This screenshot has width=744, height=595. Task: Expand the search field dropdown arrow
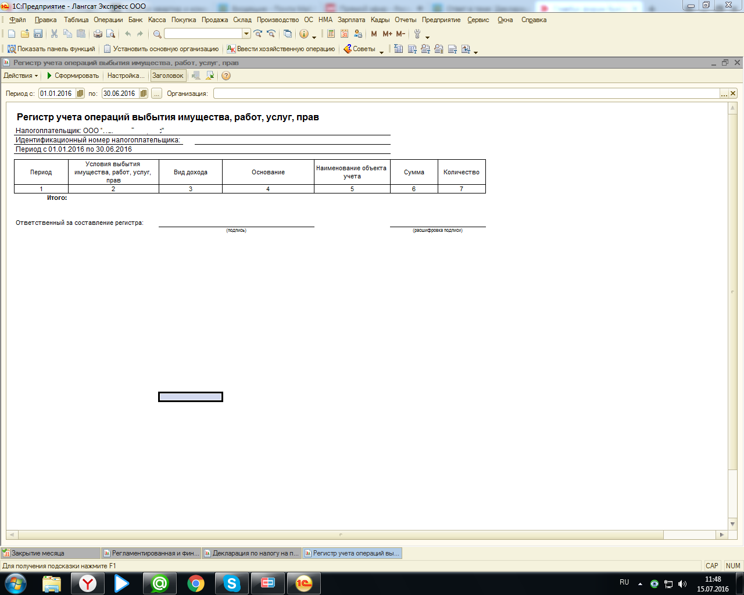coord(246,34)
